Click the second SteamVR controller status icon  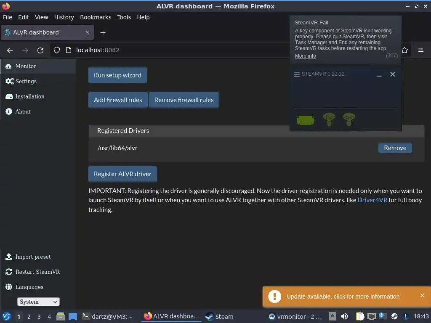pos(349,119)
